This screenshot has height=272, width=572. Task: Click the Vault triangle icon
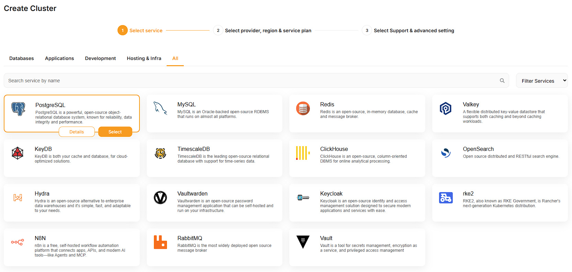pyautogui.click(x=303, y=242)
